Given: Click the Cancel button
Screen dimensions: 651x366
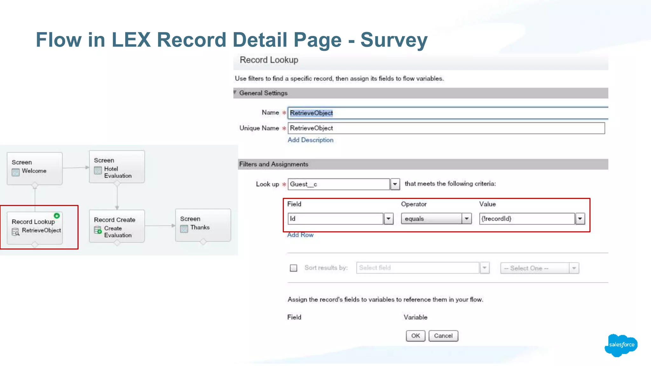Looking at the screenshot, I should (443, 336).
